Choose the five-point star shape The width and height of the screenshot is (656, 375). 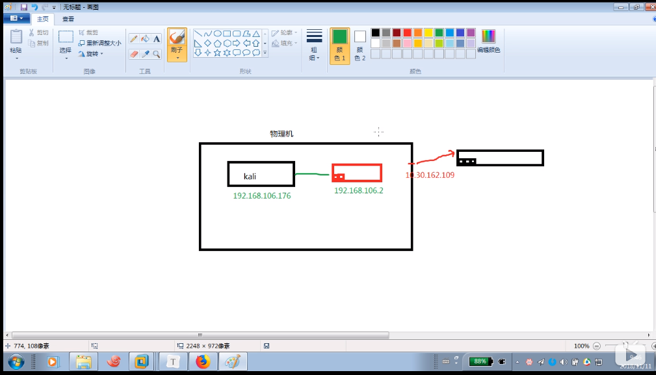217,53
